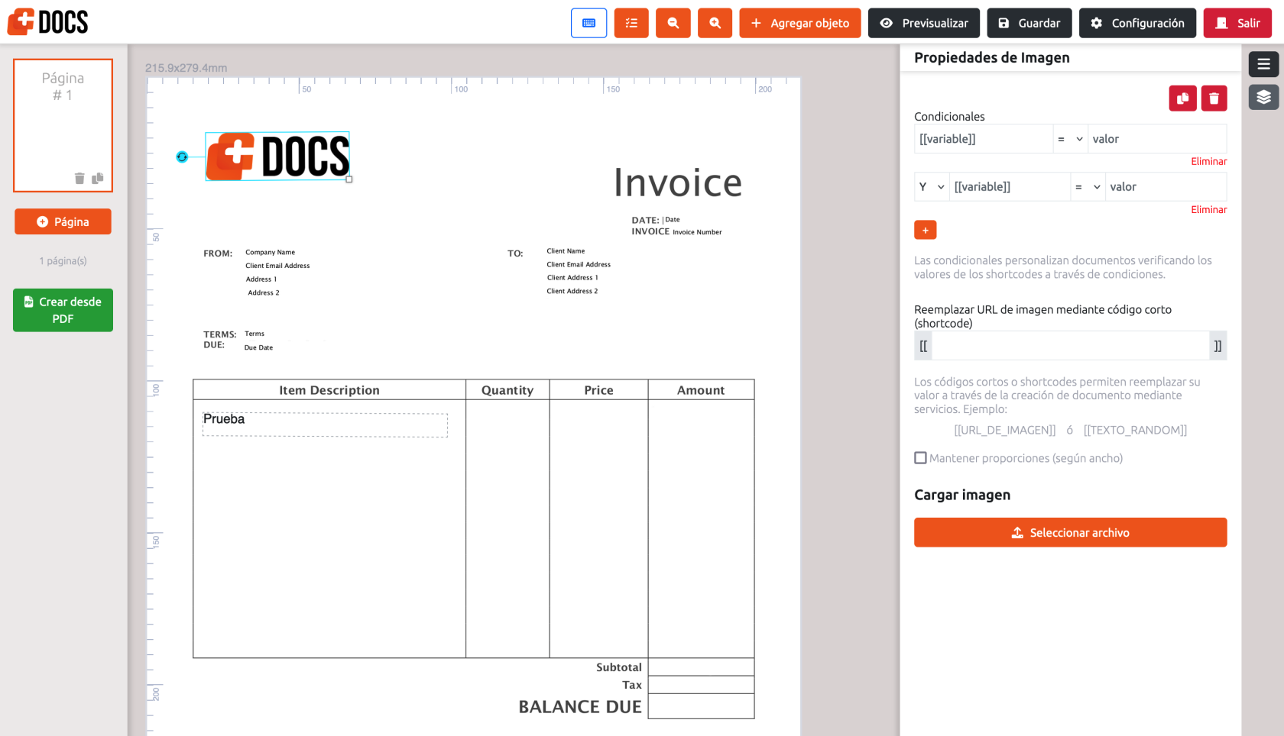Select the Prueba text box on canvas

coord(325,424)
